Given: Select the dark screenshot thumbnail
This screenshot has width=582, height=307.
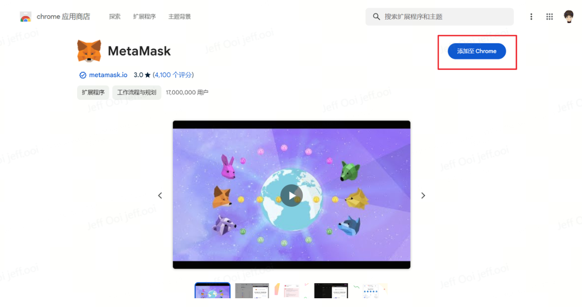Looking at the screenshot, I should (331, 291).
